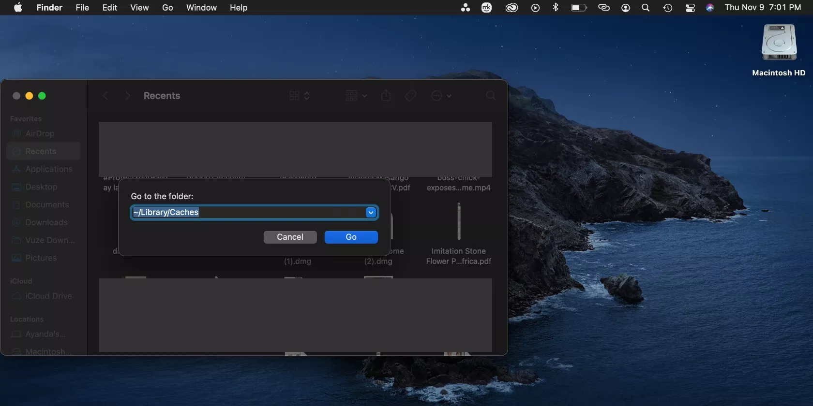Select the boss-chick exposes mp4 file
This screenshot has height=406, width=813.
(x=459, y=183)
